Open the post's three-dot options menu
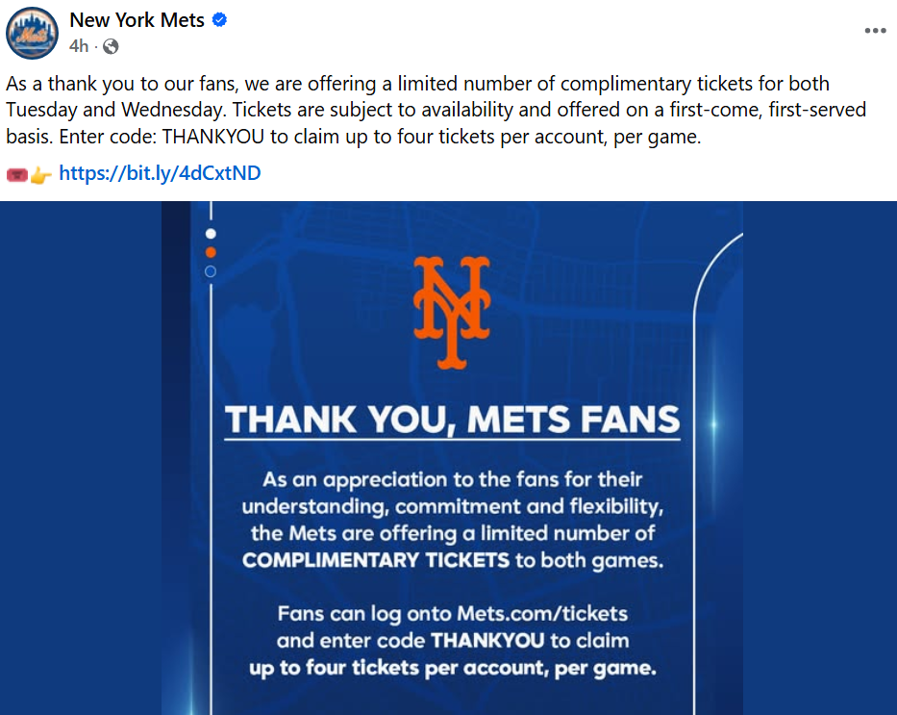This screenshot has height=715, width=897. tap(874, 31)
